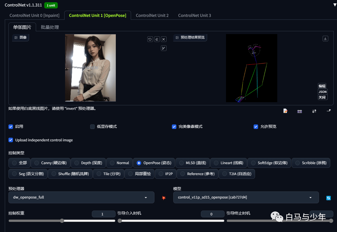Open ControlNet Unit 2 tab
Screen dimensions: 337x232
[152, 15]
